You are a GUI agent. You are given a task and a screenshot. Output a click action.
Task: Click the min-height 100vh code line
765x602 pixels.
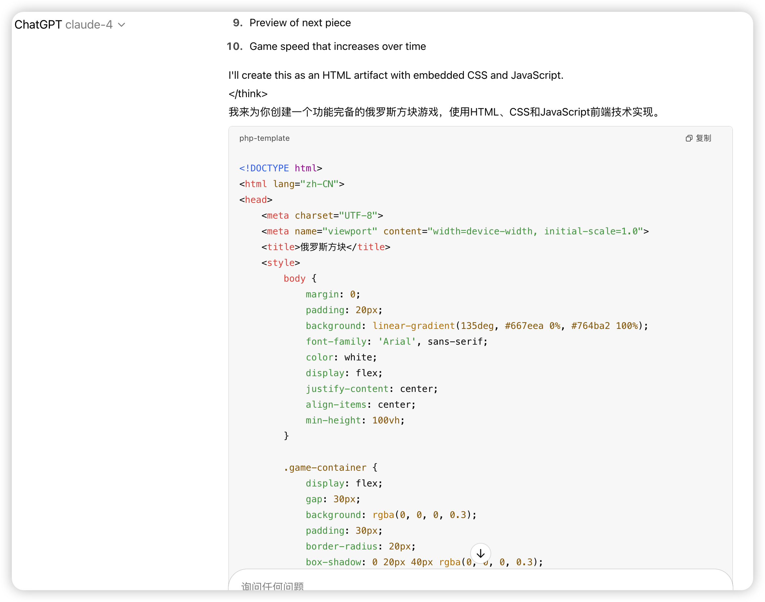coord(355,420)
